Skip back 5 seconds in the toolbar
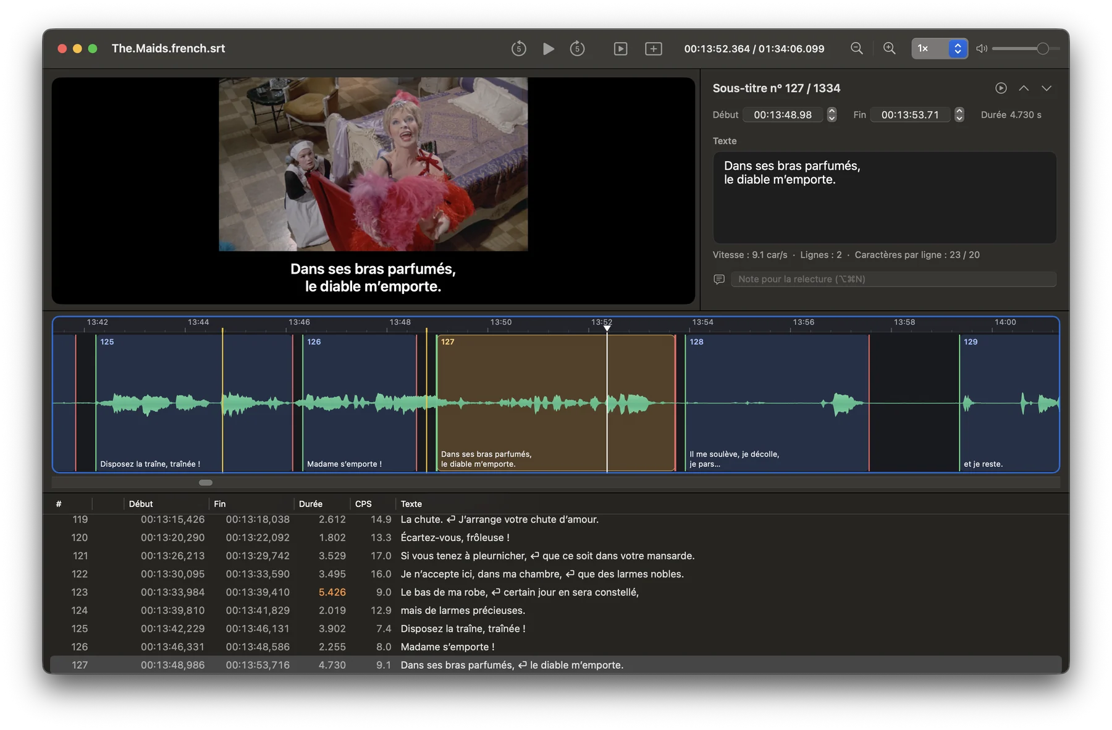 tap(518, 49)
